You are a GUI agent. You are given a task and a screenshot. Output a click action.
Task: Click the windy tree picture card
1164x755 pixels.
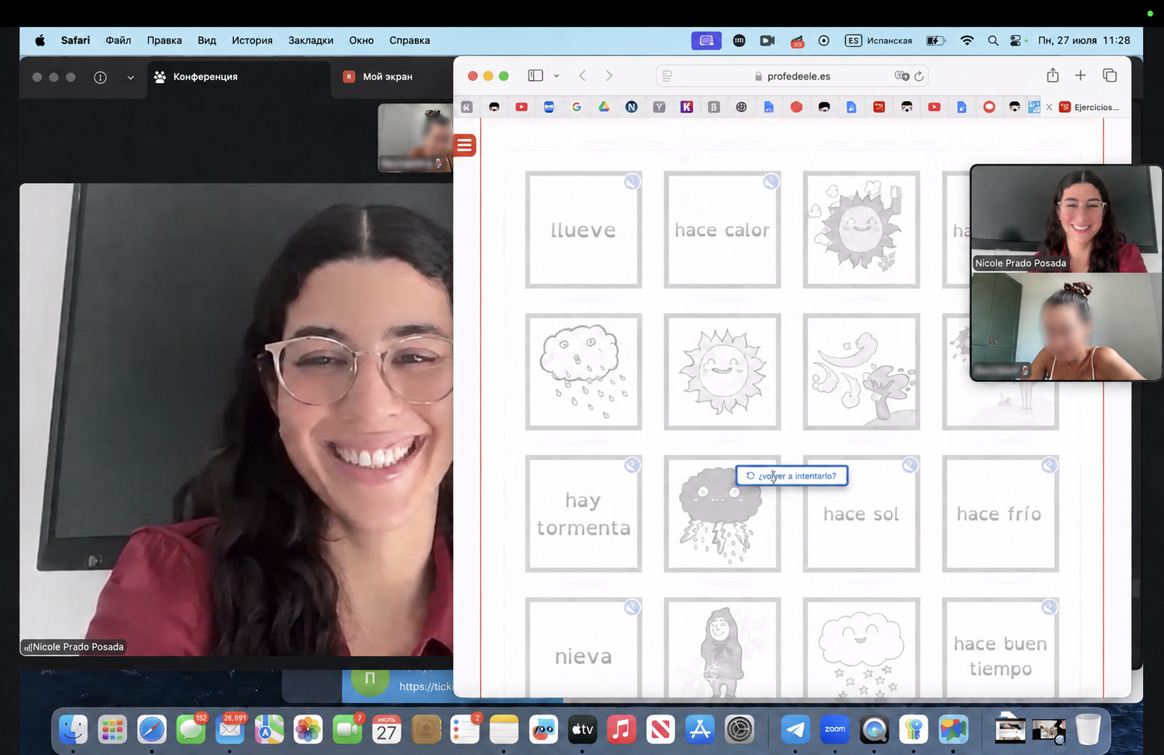click(861, 372)
